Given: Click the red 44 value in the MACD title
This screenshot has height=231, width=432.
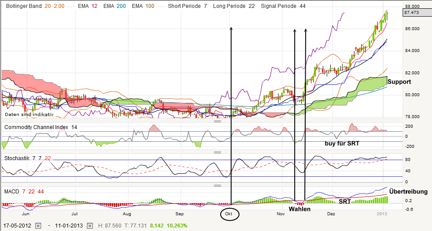Looking at the screenshot, I should (x=41, y=192).
